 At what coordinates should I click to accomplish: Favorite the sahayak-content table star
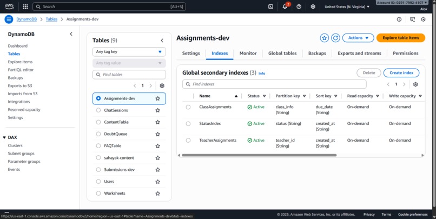click(157, 158)
